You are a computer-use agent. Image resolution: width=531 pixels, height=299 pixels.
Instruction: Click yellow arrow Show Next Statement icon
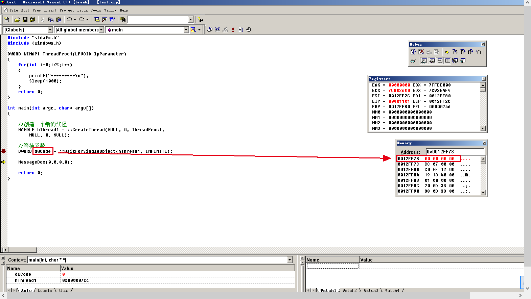pyautogui.click(x=447, y=52)
